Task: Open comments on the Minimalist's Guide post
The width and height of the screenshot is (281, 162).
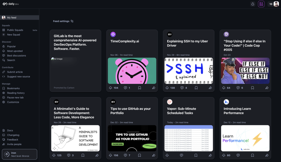Action: [x=69, y=155]
